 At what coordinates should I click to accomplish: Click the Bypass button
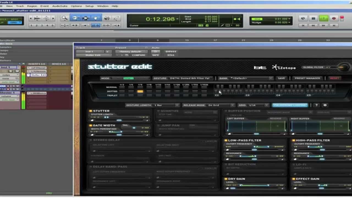tap(171, 51)
